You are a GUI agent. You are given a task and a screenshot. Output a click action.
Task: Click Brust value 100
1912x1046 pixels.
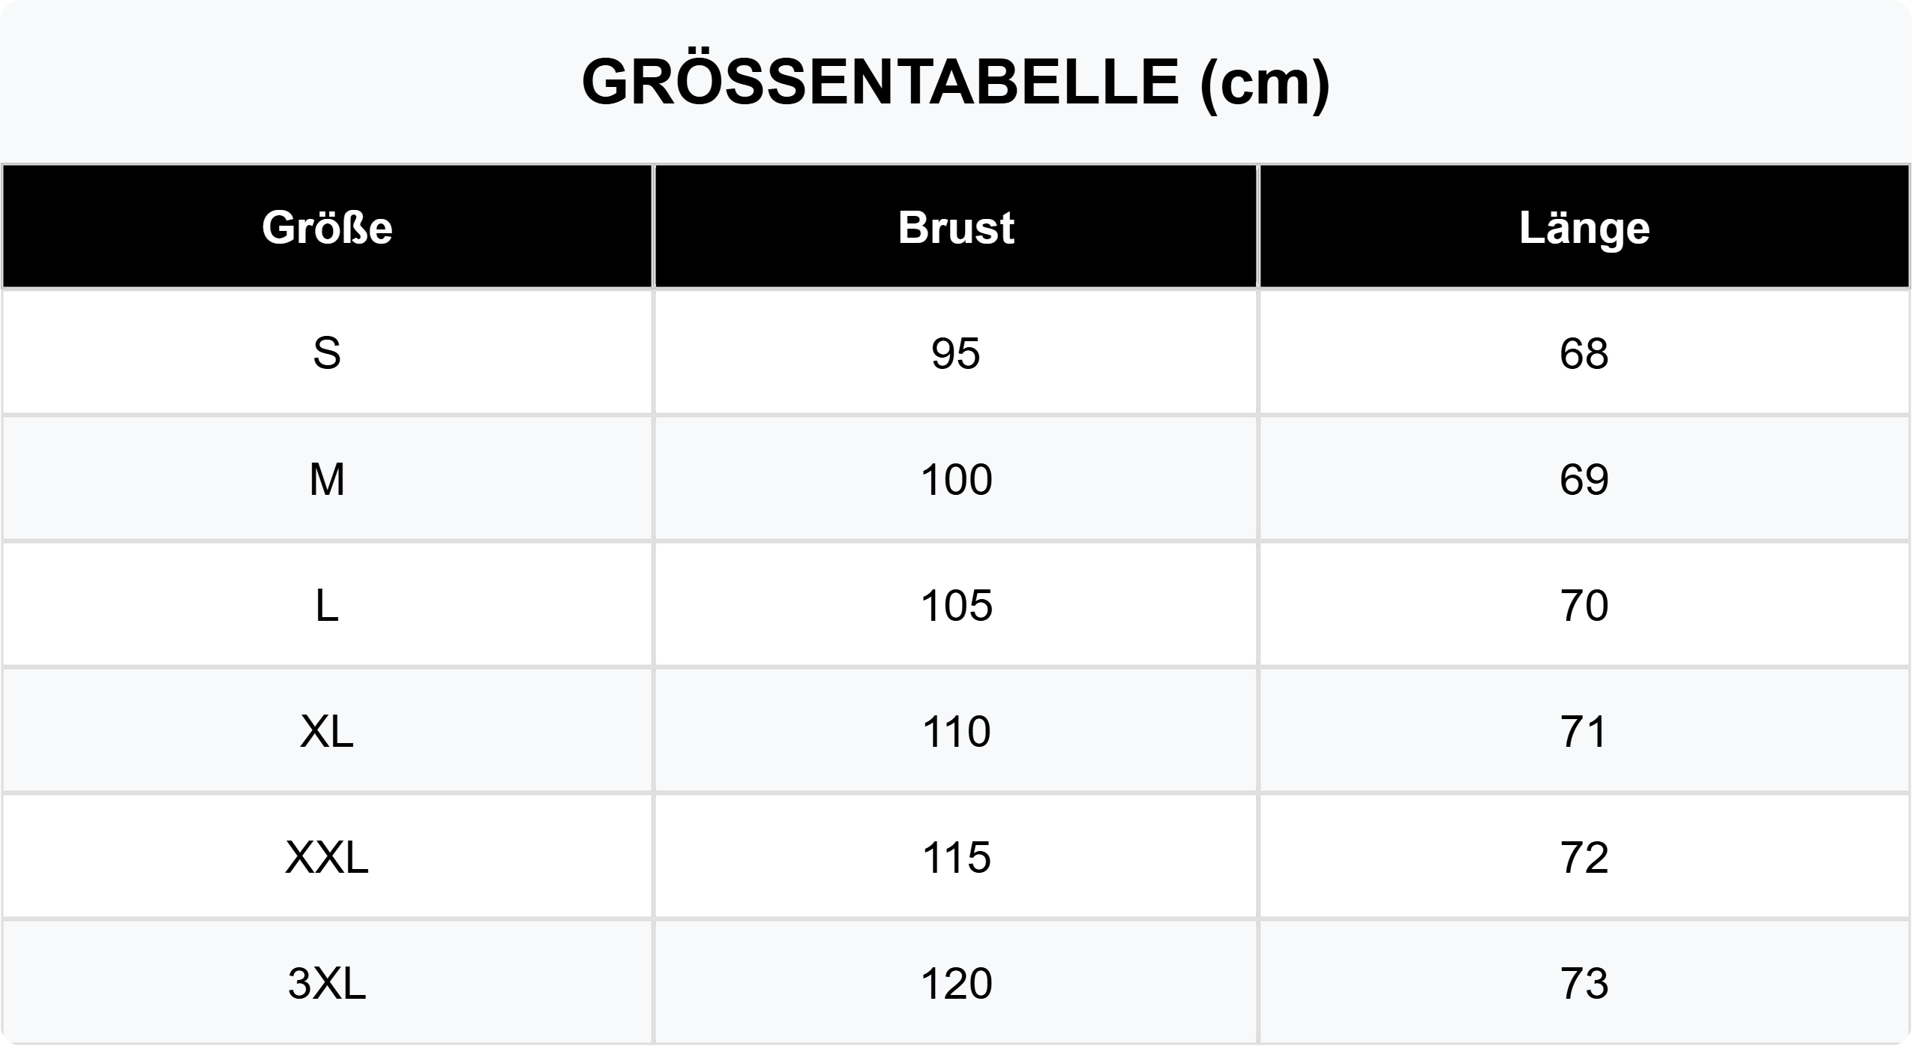coord(956,479)
